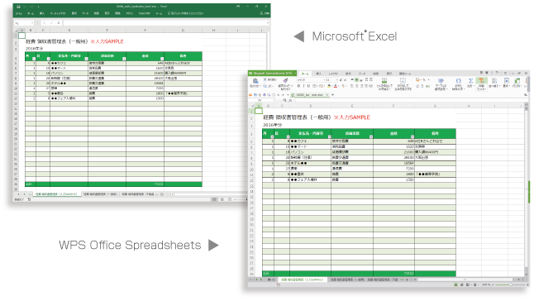This screenshot has width=534, height=301.
Task: Click plus new document tab in WPS
Action: coord(333,95)
